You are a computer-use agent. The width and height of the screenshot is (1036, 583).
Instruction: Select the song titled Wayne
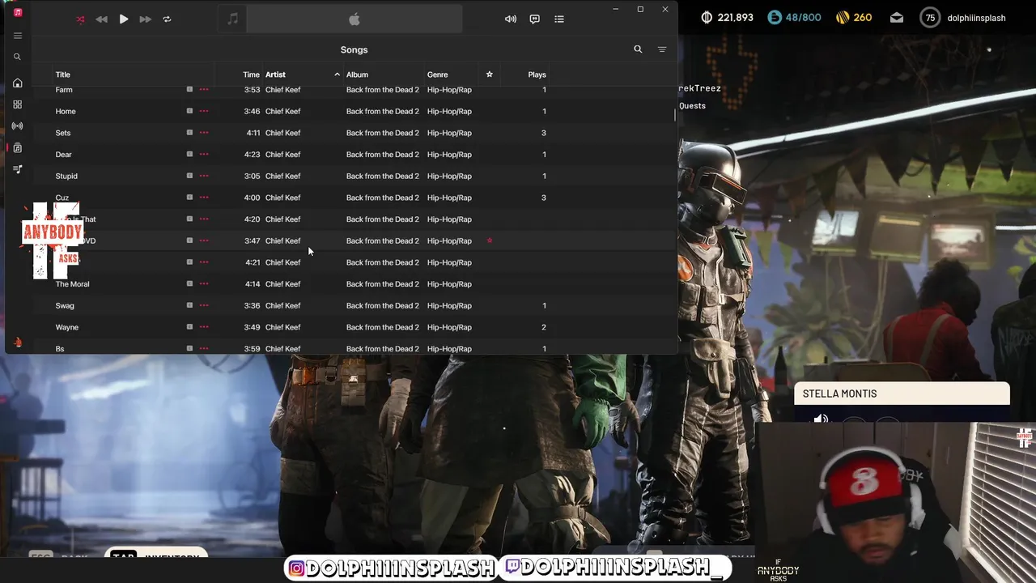[67, 327]
